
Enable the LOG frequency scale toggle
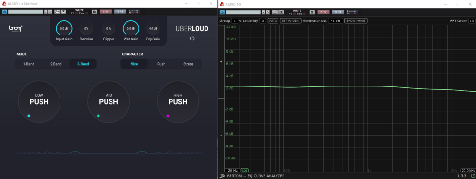(x=245, y=171)
